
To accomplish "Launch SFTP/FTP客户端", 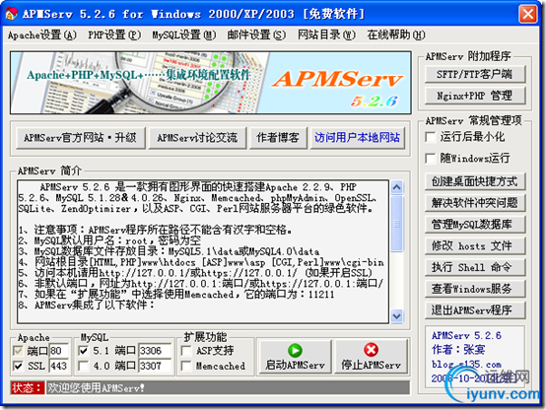I will coord(475,74).
